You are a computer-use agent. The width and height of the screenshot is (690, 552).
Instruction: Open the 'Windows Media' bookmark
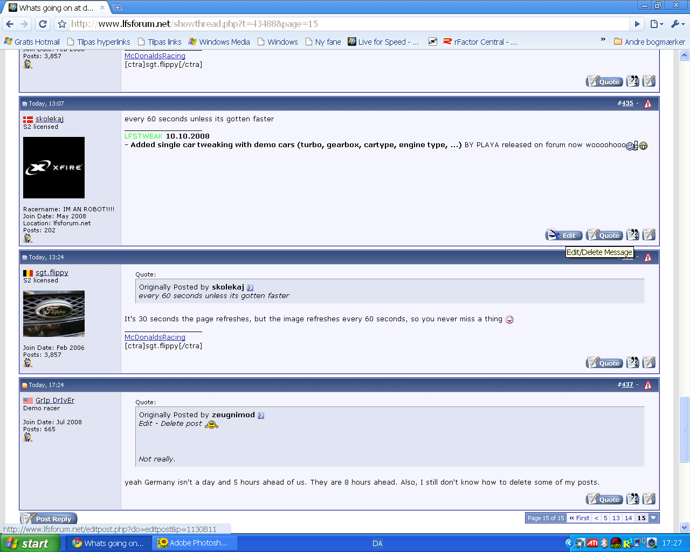click(219, 42)
